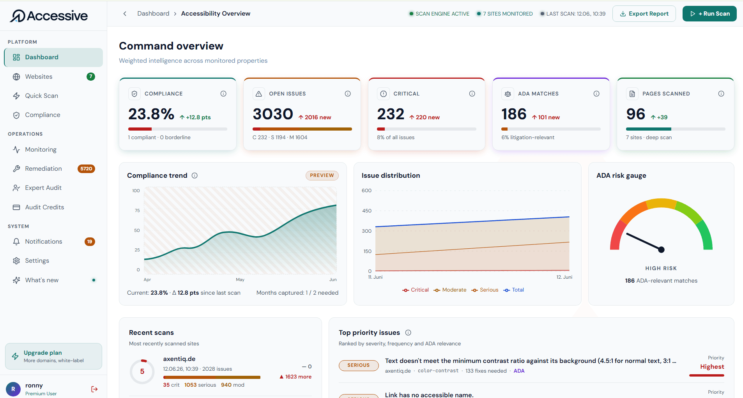Click the Top priority issues info icon

click(x=408, y=333)
